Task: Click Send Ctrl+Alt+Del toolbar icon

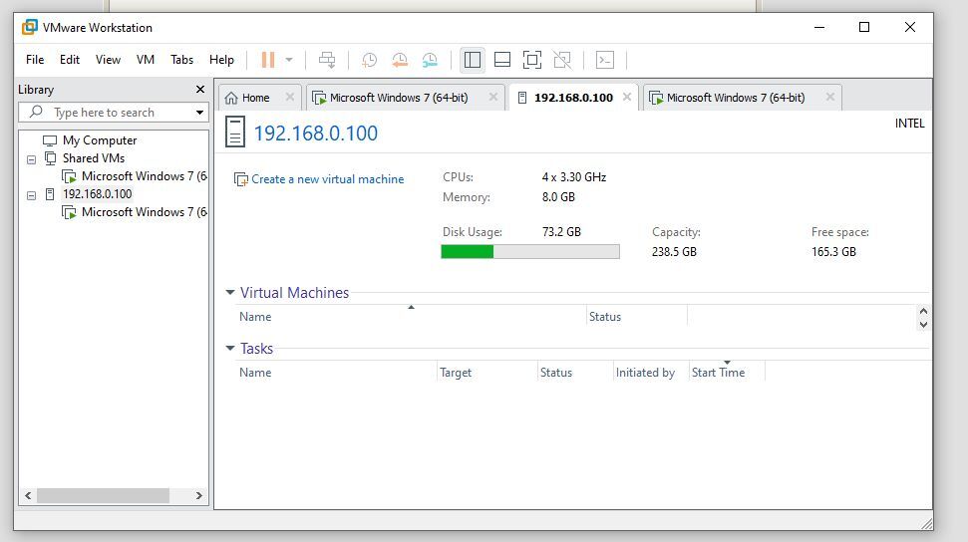Action: pos(327,60)
